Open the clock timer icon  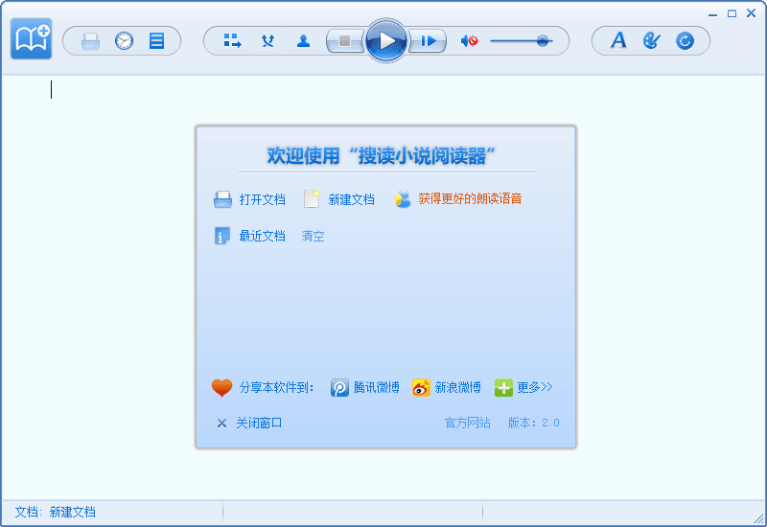pos(124,40)
